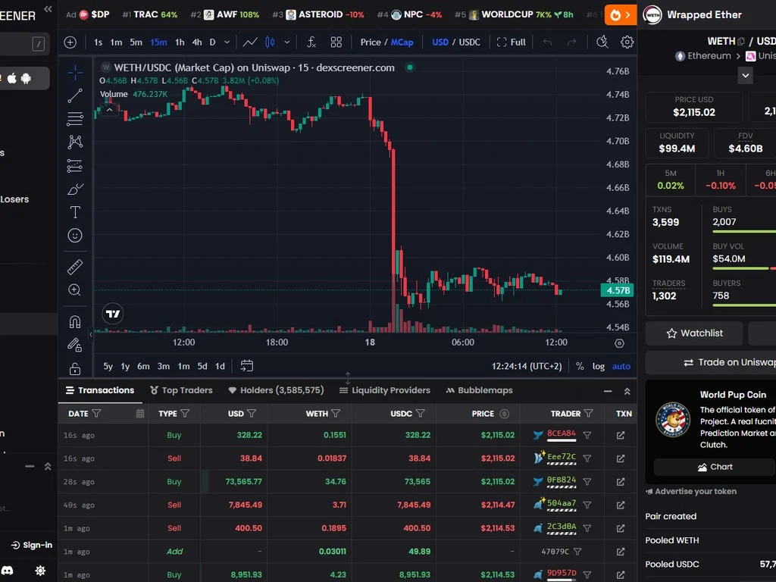Open the fire trending button
776x582 pixels.
(621, 15)
